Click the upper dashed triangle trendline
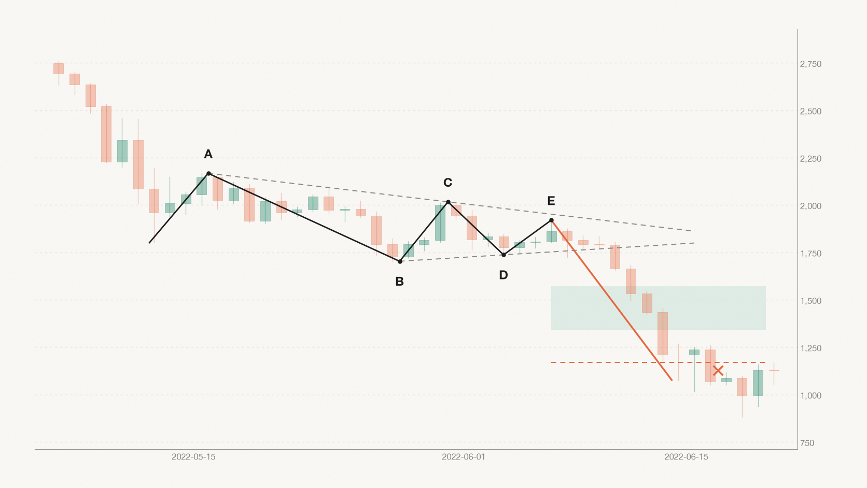The image size is (867, 488). click(x=450, y=202)
